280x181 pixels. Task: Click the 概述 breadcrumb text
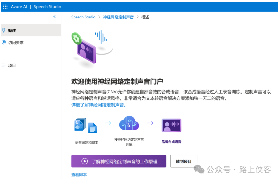(145, 17)
